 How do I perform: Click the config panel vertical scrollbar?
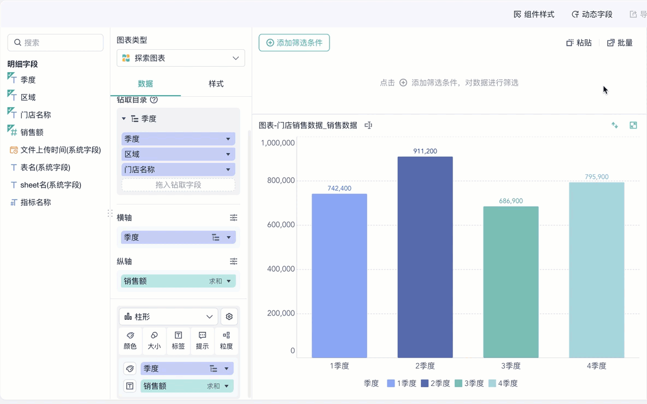(249, 264)
